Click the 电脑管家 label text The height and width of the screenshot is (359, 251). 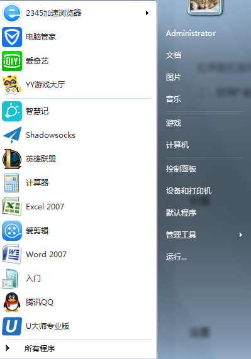click(x=41, y=37)
